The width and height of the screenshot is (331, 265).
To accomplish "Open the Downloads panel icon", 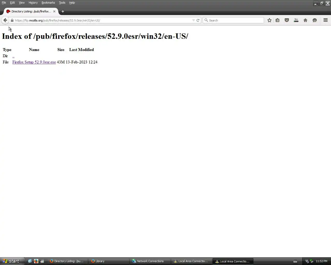I will [296, 20].
